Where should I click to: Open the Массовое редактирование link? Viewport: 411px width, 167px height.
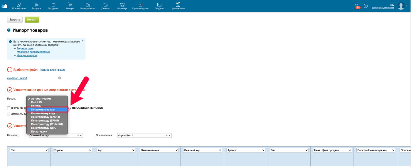click(33, 52)
